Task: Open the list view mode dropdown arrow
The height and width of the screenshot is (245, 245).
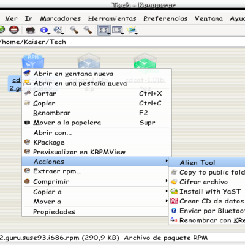Action: [x=123, y=34]
